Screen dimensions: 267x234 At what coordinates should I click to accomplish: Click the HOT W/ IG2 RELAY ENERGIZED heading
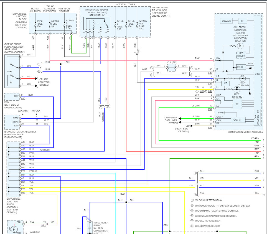point(50,9)
